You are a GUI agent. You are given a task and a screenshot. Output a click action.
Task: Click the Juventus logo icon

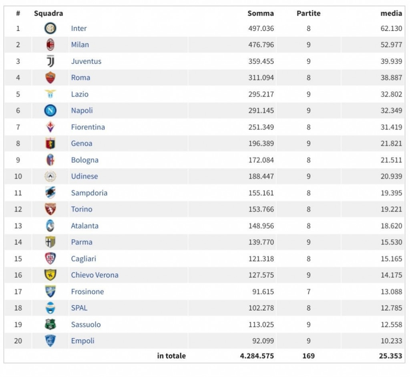coord(50,61)
